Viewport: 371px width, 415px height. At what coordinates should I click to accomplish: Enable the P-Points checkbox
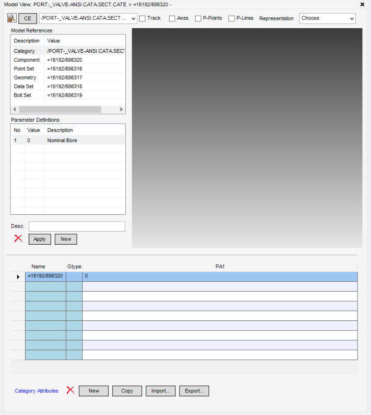pos(198,18)
